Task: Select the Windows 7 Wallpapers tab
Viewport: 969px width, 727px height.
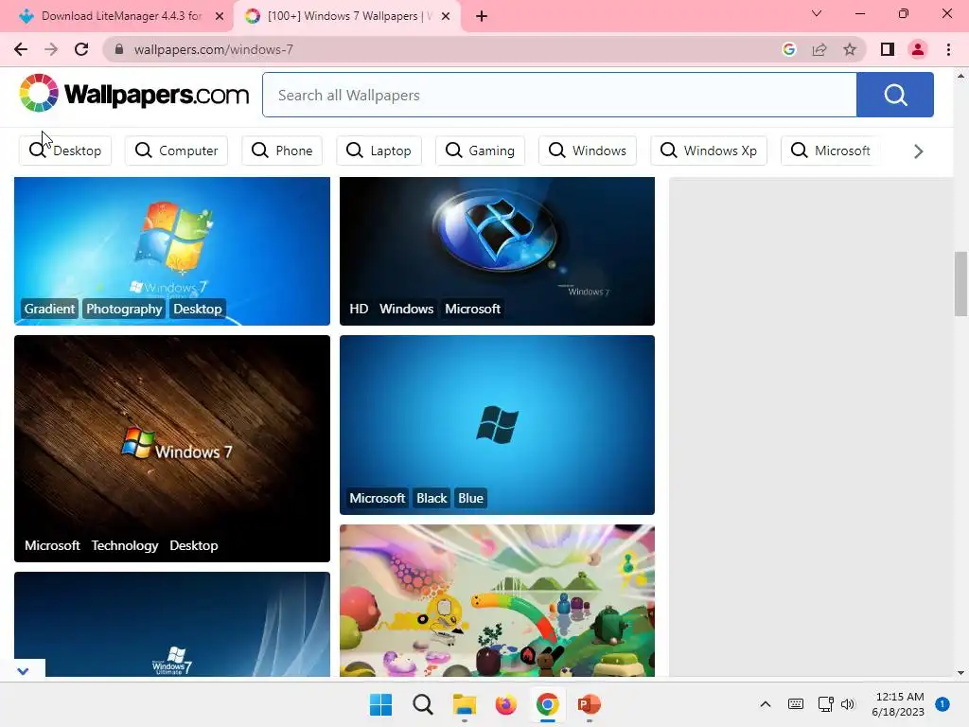Action: point(346,16)
